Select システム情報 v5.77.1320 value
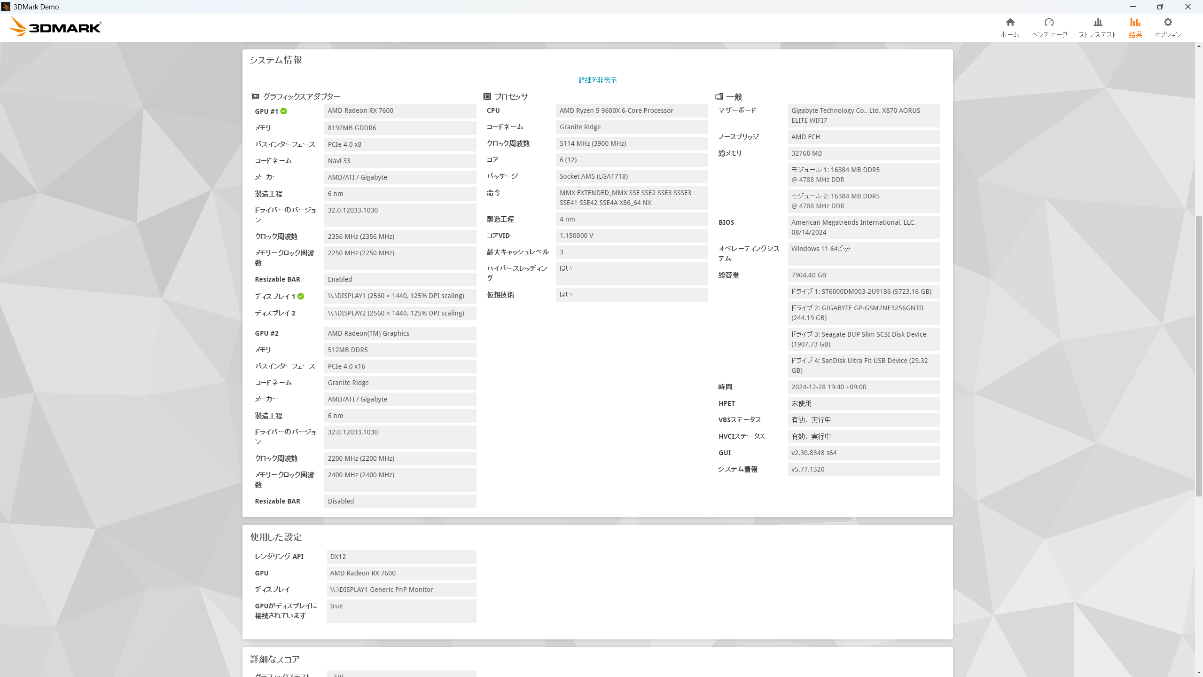Image resolution: width=1203 pixels, height=677 pixels. pos(864,469)
